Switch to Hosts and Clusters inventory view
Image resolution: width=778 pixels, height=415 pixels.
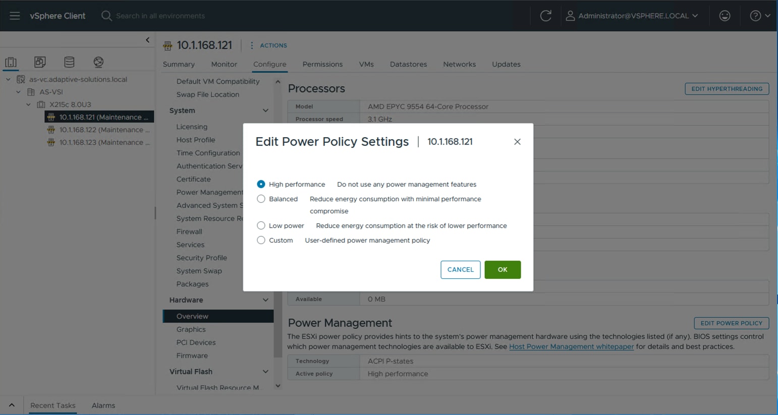tap(11, 62)
